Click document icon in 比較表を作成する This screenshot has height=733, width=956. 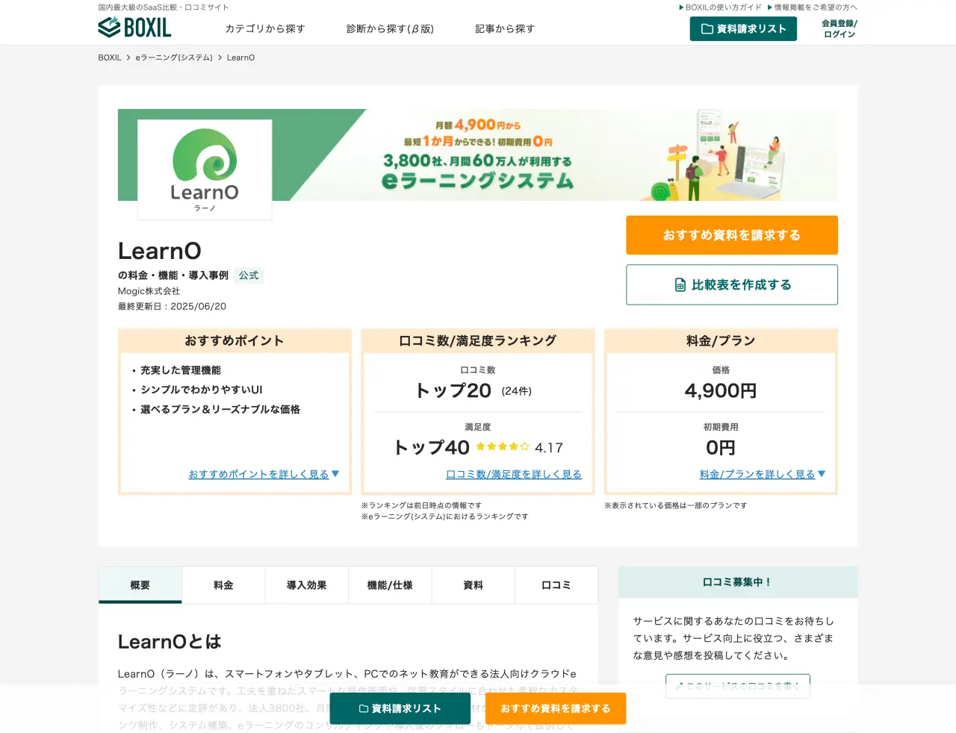(x=680, y=285)
